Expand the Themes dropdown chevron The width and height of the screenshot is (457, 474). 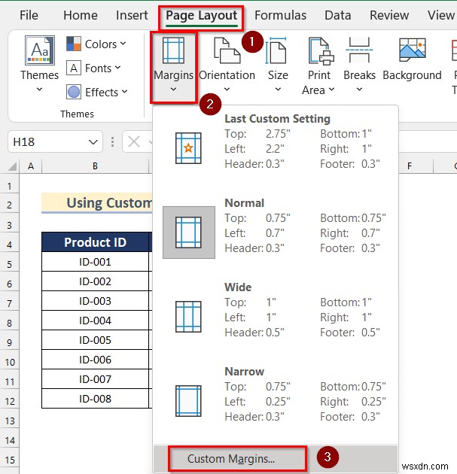click(39, 90)
